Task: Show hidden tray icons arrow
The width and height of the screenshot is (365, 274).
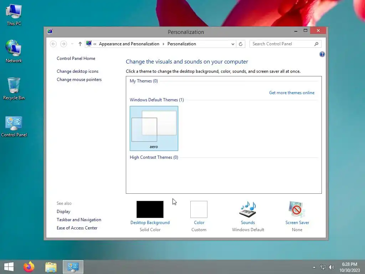Action: [314, 267]
